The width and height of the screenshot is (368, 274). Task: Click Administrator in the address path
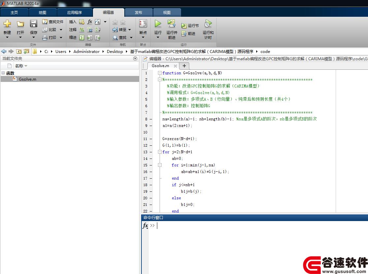tap(86, 52)
